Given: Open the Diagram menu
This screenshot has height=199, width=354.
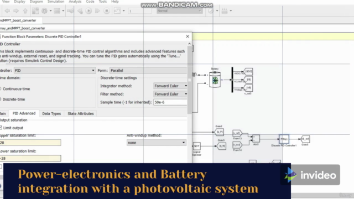Looking at the screenshot, I should point(36,2).
